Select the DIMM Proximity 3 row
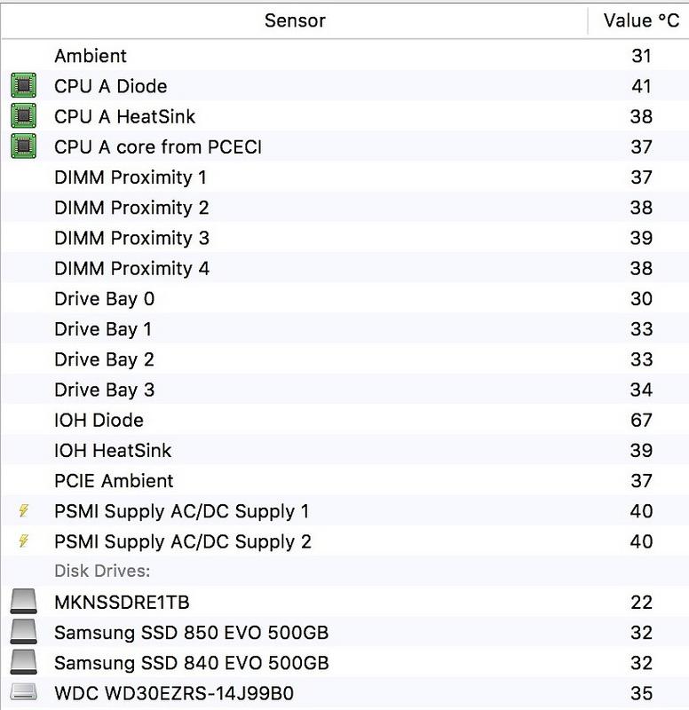The image size is (689, 710). click(131, 238)
